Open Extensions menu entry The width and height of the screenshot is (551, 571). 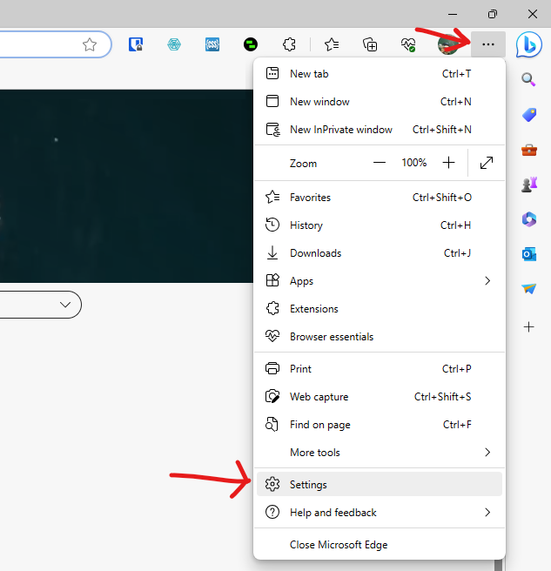[380, 309]
